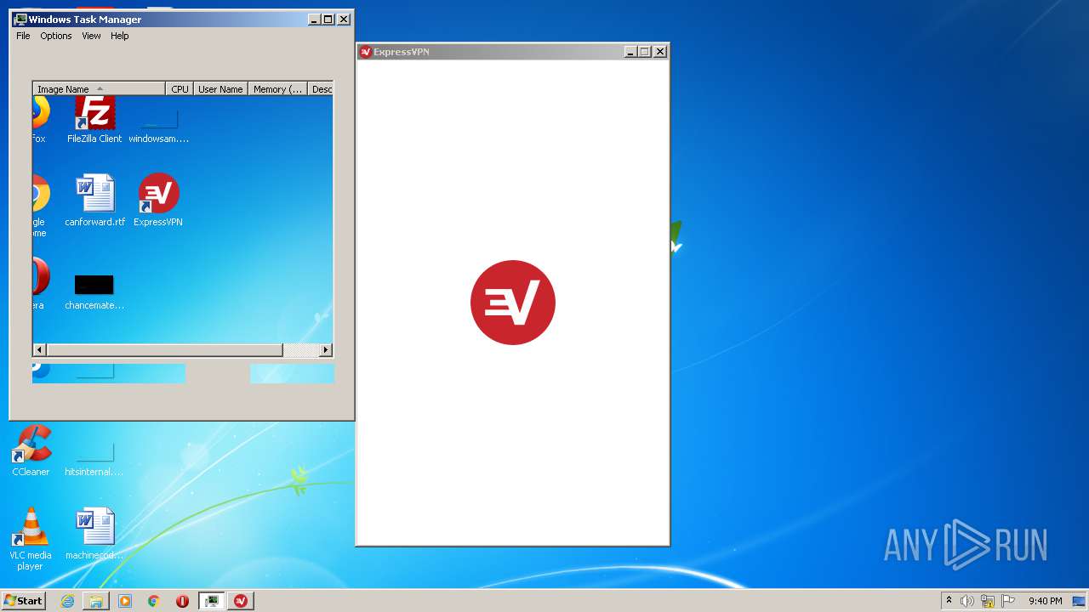
Task: Open the Options menu in Task Manager
Action: coord(56,36)
